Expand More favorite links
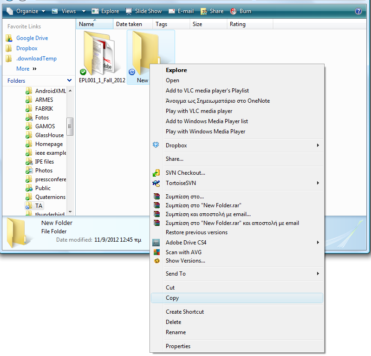 pos(26,69)
